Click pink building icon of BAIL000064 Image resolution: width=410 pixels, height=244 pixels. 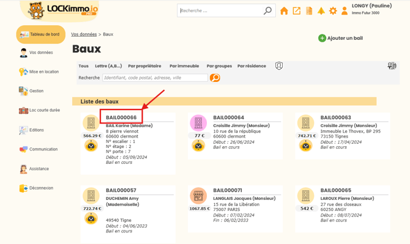click(198, 123)
